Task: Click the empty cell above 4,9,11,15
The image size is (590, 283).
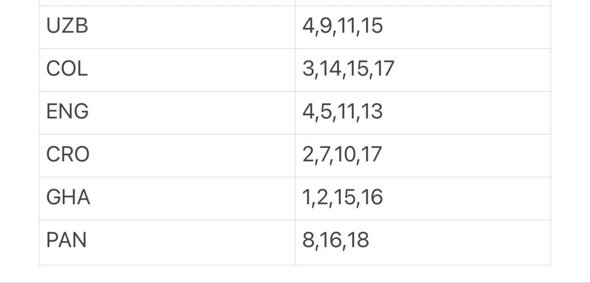Action: [x=423, y=2]
